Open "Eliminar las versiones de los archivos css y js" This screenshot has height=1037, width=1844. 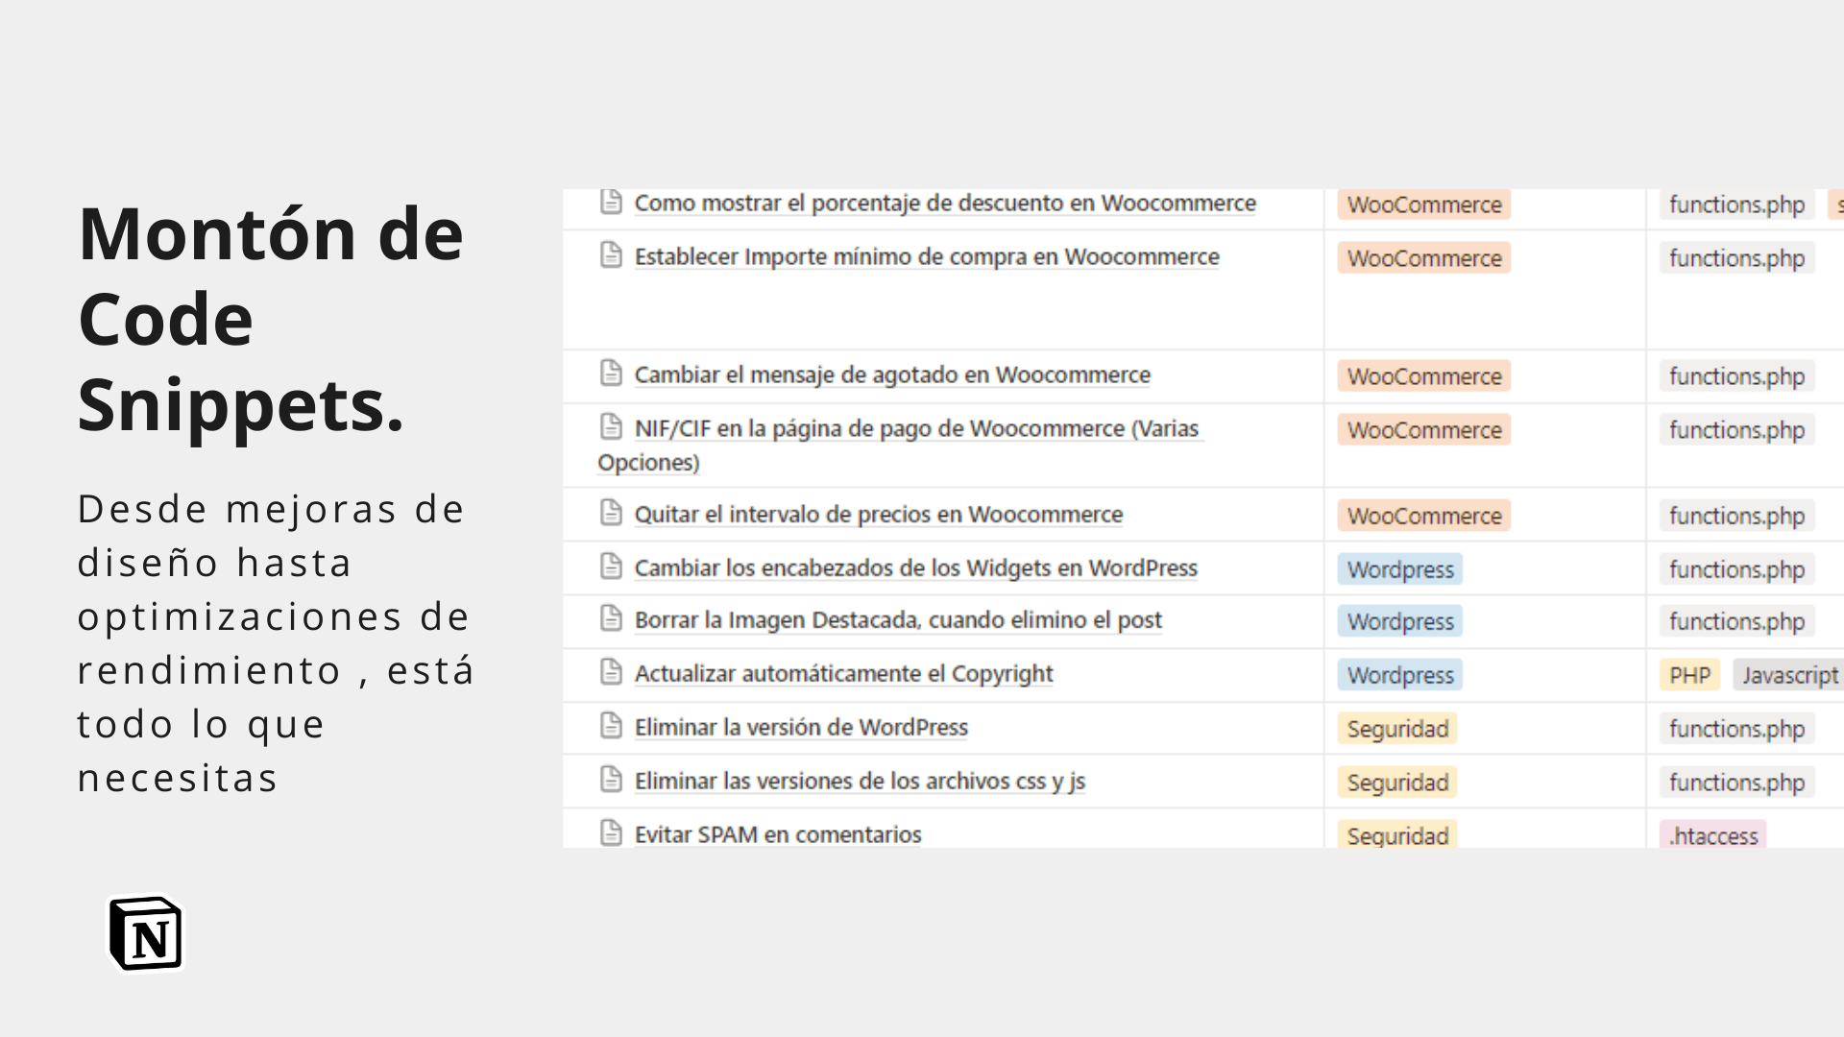(x=860, y=781)
